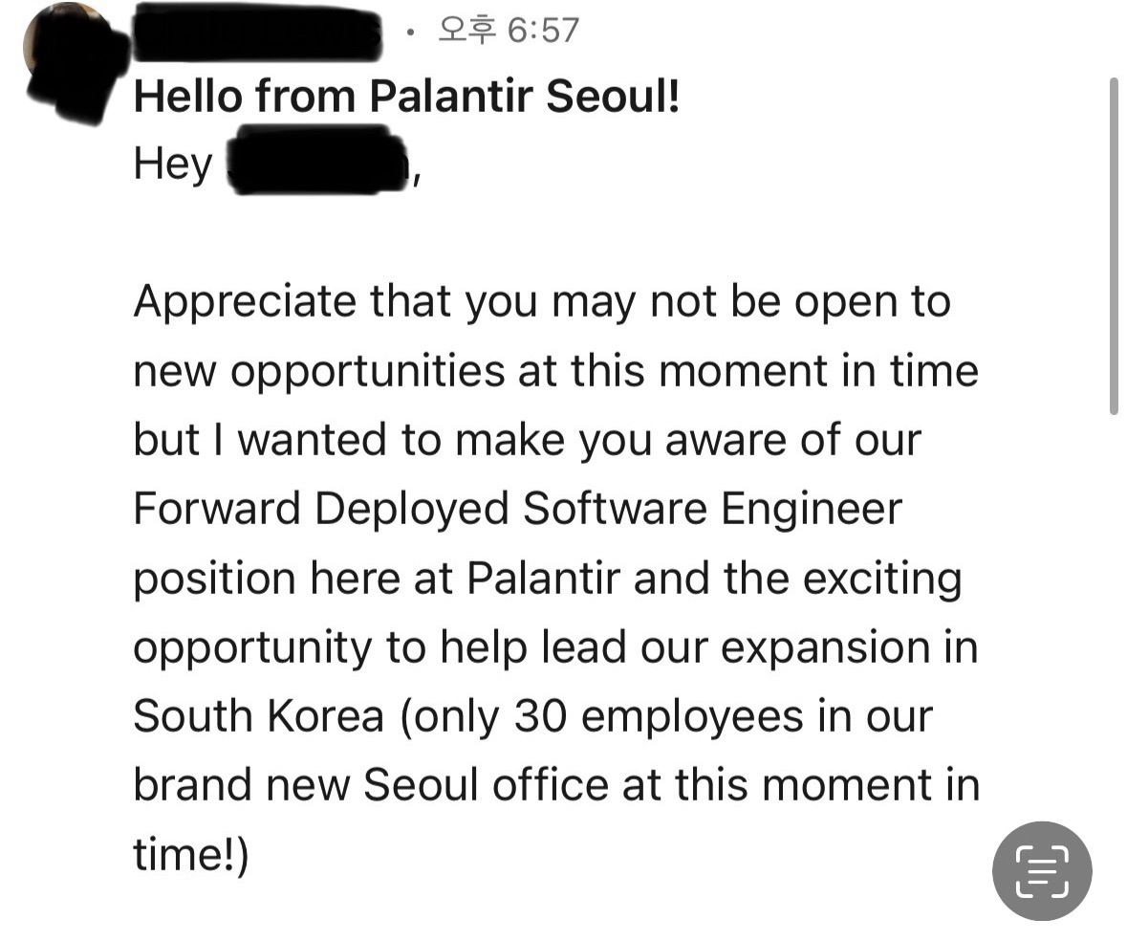Click the line 'but I wanted to make'
Screen dimensions: 1127x941
click(527, 440)
